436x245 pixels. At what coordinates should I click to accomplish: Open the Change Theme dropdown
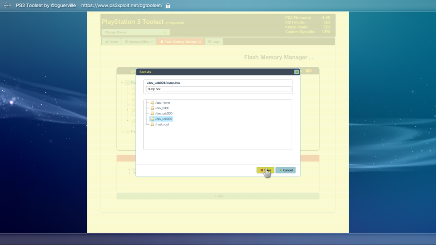pos(136,32)
